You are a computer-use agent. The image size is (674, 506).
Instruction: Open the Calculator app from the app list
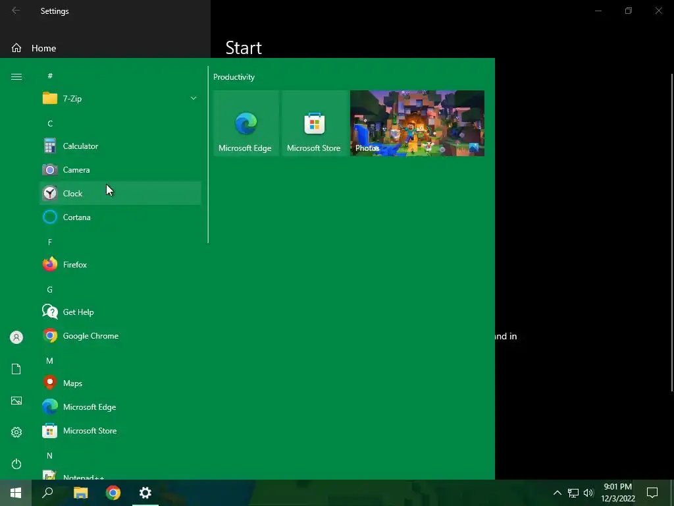(x=120, y=146)
